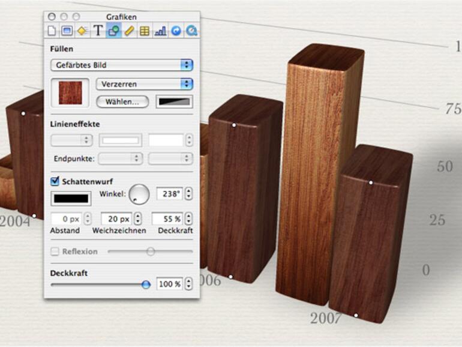462x347 pixels.
Task: Toggle the Schattenwurf checkbox
Action: pos(55,181)
